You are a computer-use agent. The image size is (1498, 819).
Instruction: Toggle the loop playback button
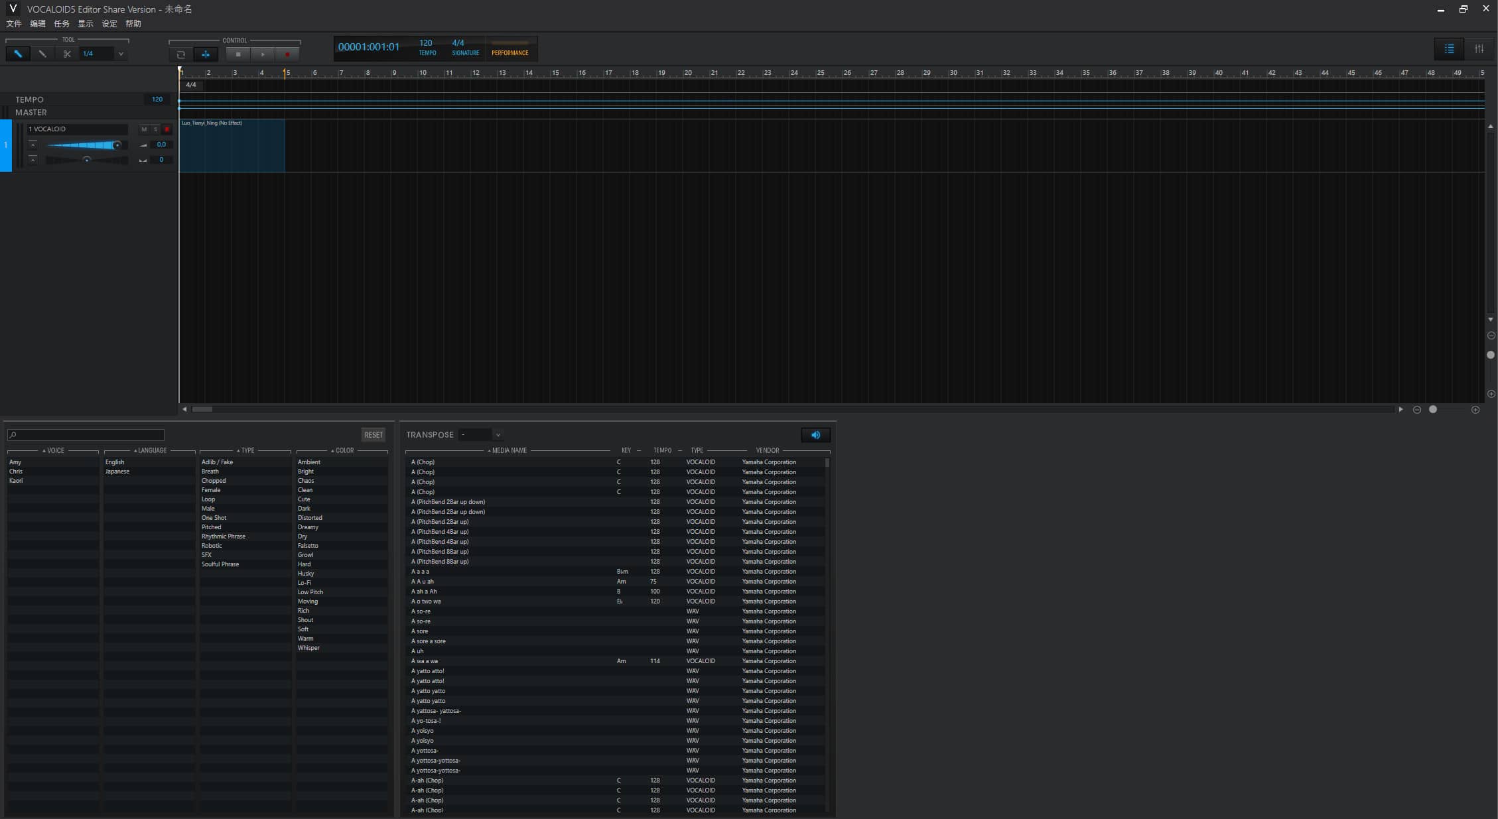click(180, 54)
